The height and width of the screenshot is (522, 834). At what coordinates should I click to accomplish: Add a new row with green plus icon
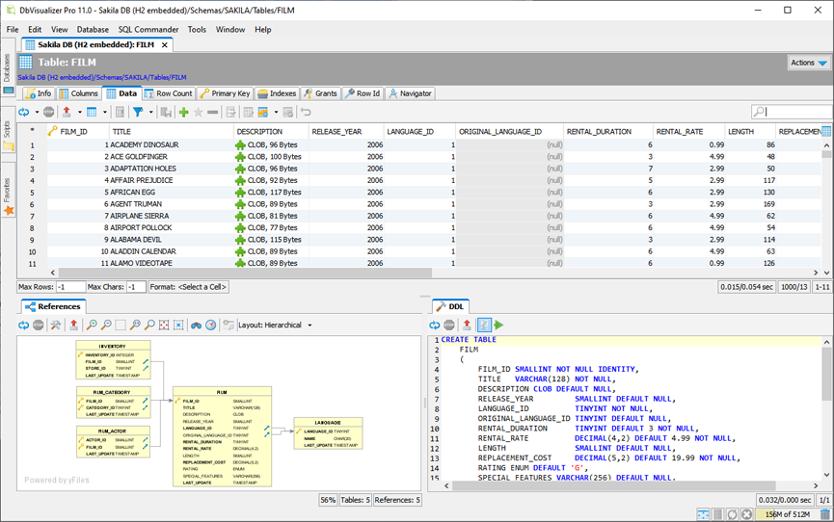[183, 112]
